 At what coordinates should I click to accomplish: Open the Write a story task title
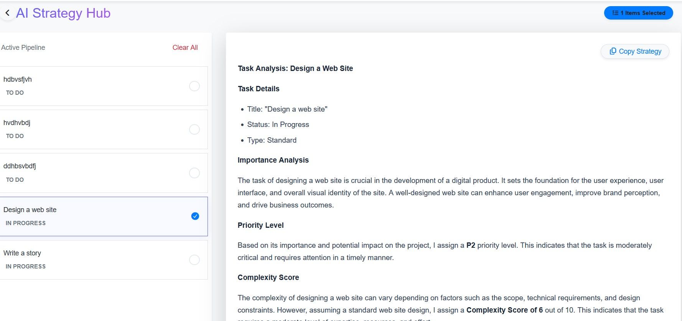coord(22,253)
